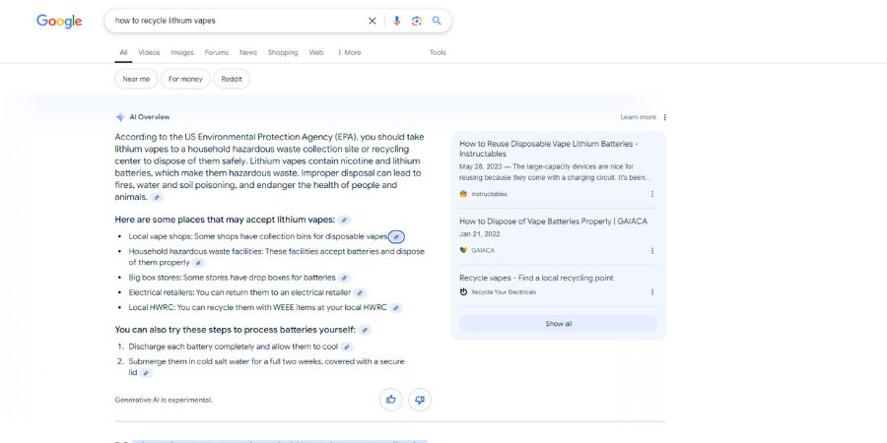This screenshot has width=887, height=443.
Task: Open link icon after Electrical retailers bullet
Action: coord(360,292)
